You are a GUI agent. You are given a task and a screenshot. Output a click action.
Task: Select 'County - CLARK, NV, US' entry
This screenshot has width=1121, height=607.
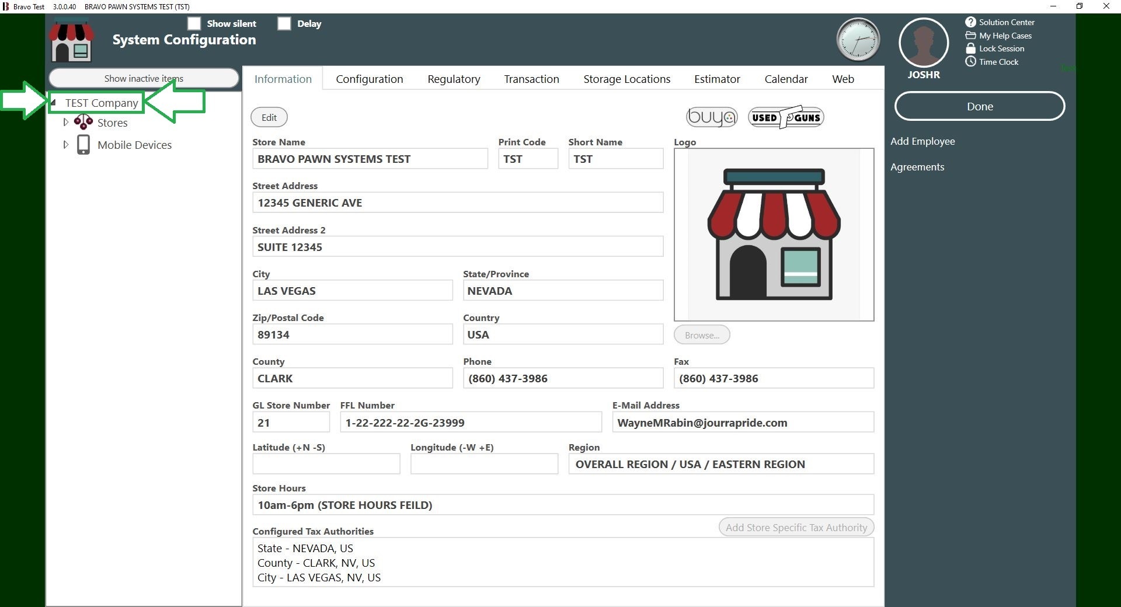click(x=316, y=563)
